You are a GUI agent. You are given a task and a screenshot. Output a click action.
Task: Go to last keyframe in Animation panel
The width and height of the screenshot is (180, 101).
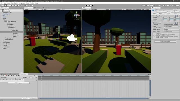point(19,75)
